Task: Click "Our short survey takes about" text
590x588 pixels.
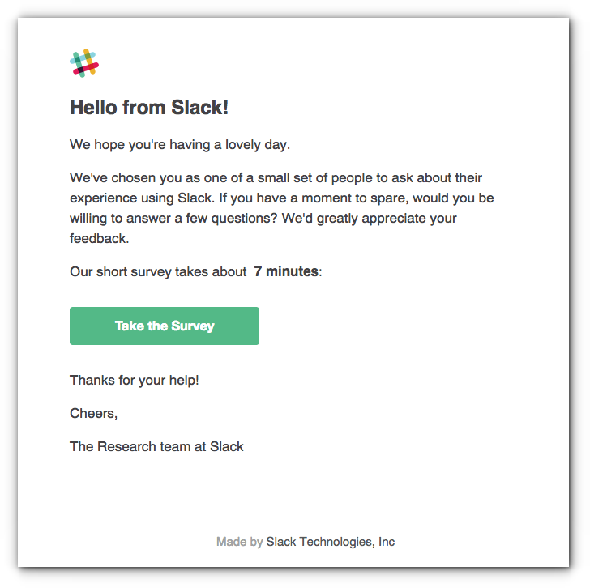Action: [x=158, y=271]
